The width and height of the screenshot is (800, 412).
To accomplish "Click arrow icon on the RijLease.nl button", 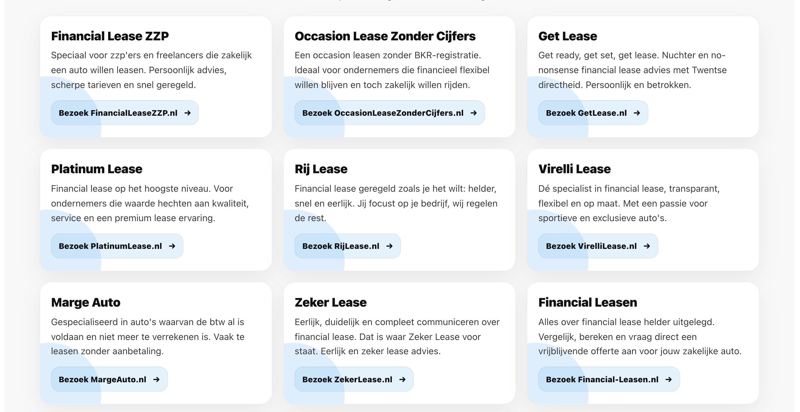I will click(389, 246).
